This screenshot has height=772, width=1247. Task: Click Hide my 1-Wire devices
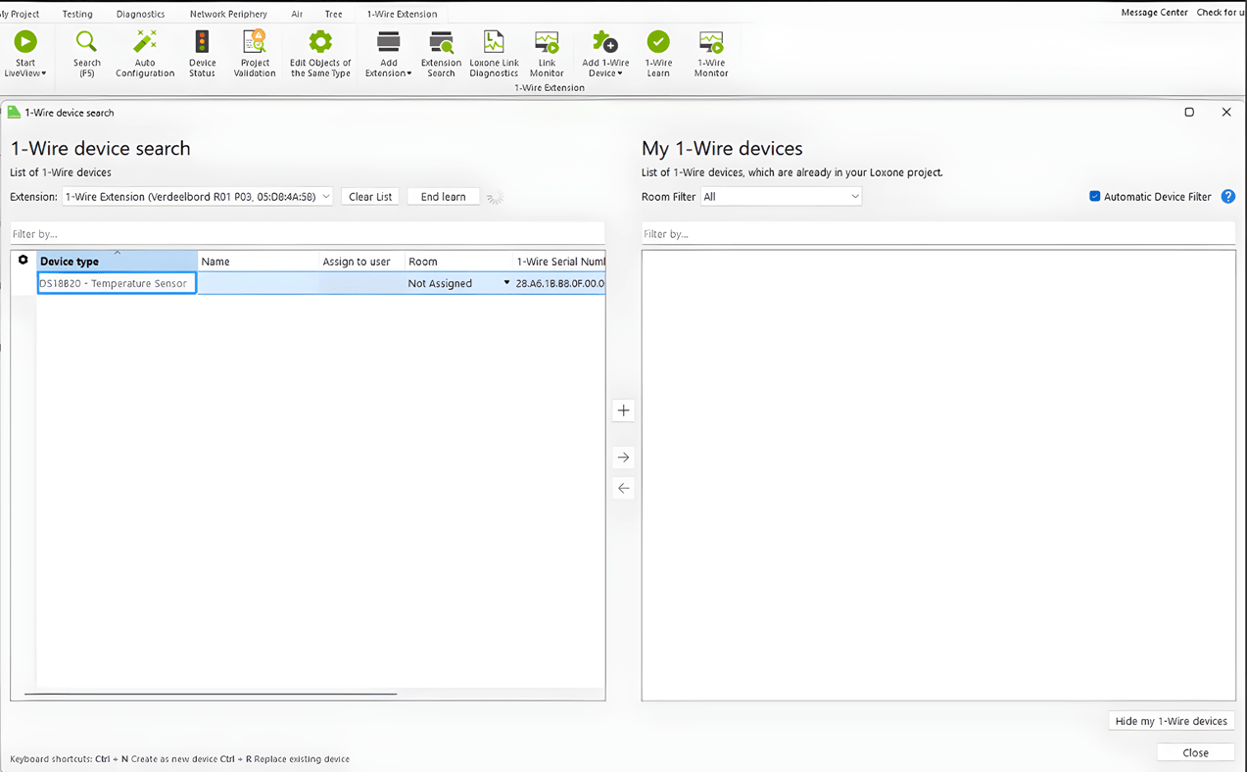(x=1171, y=721)
